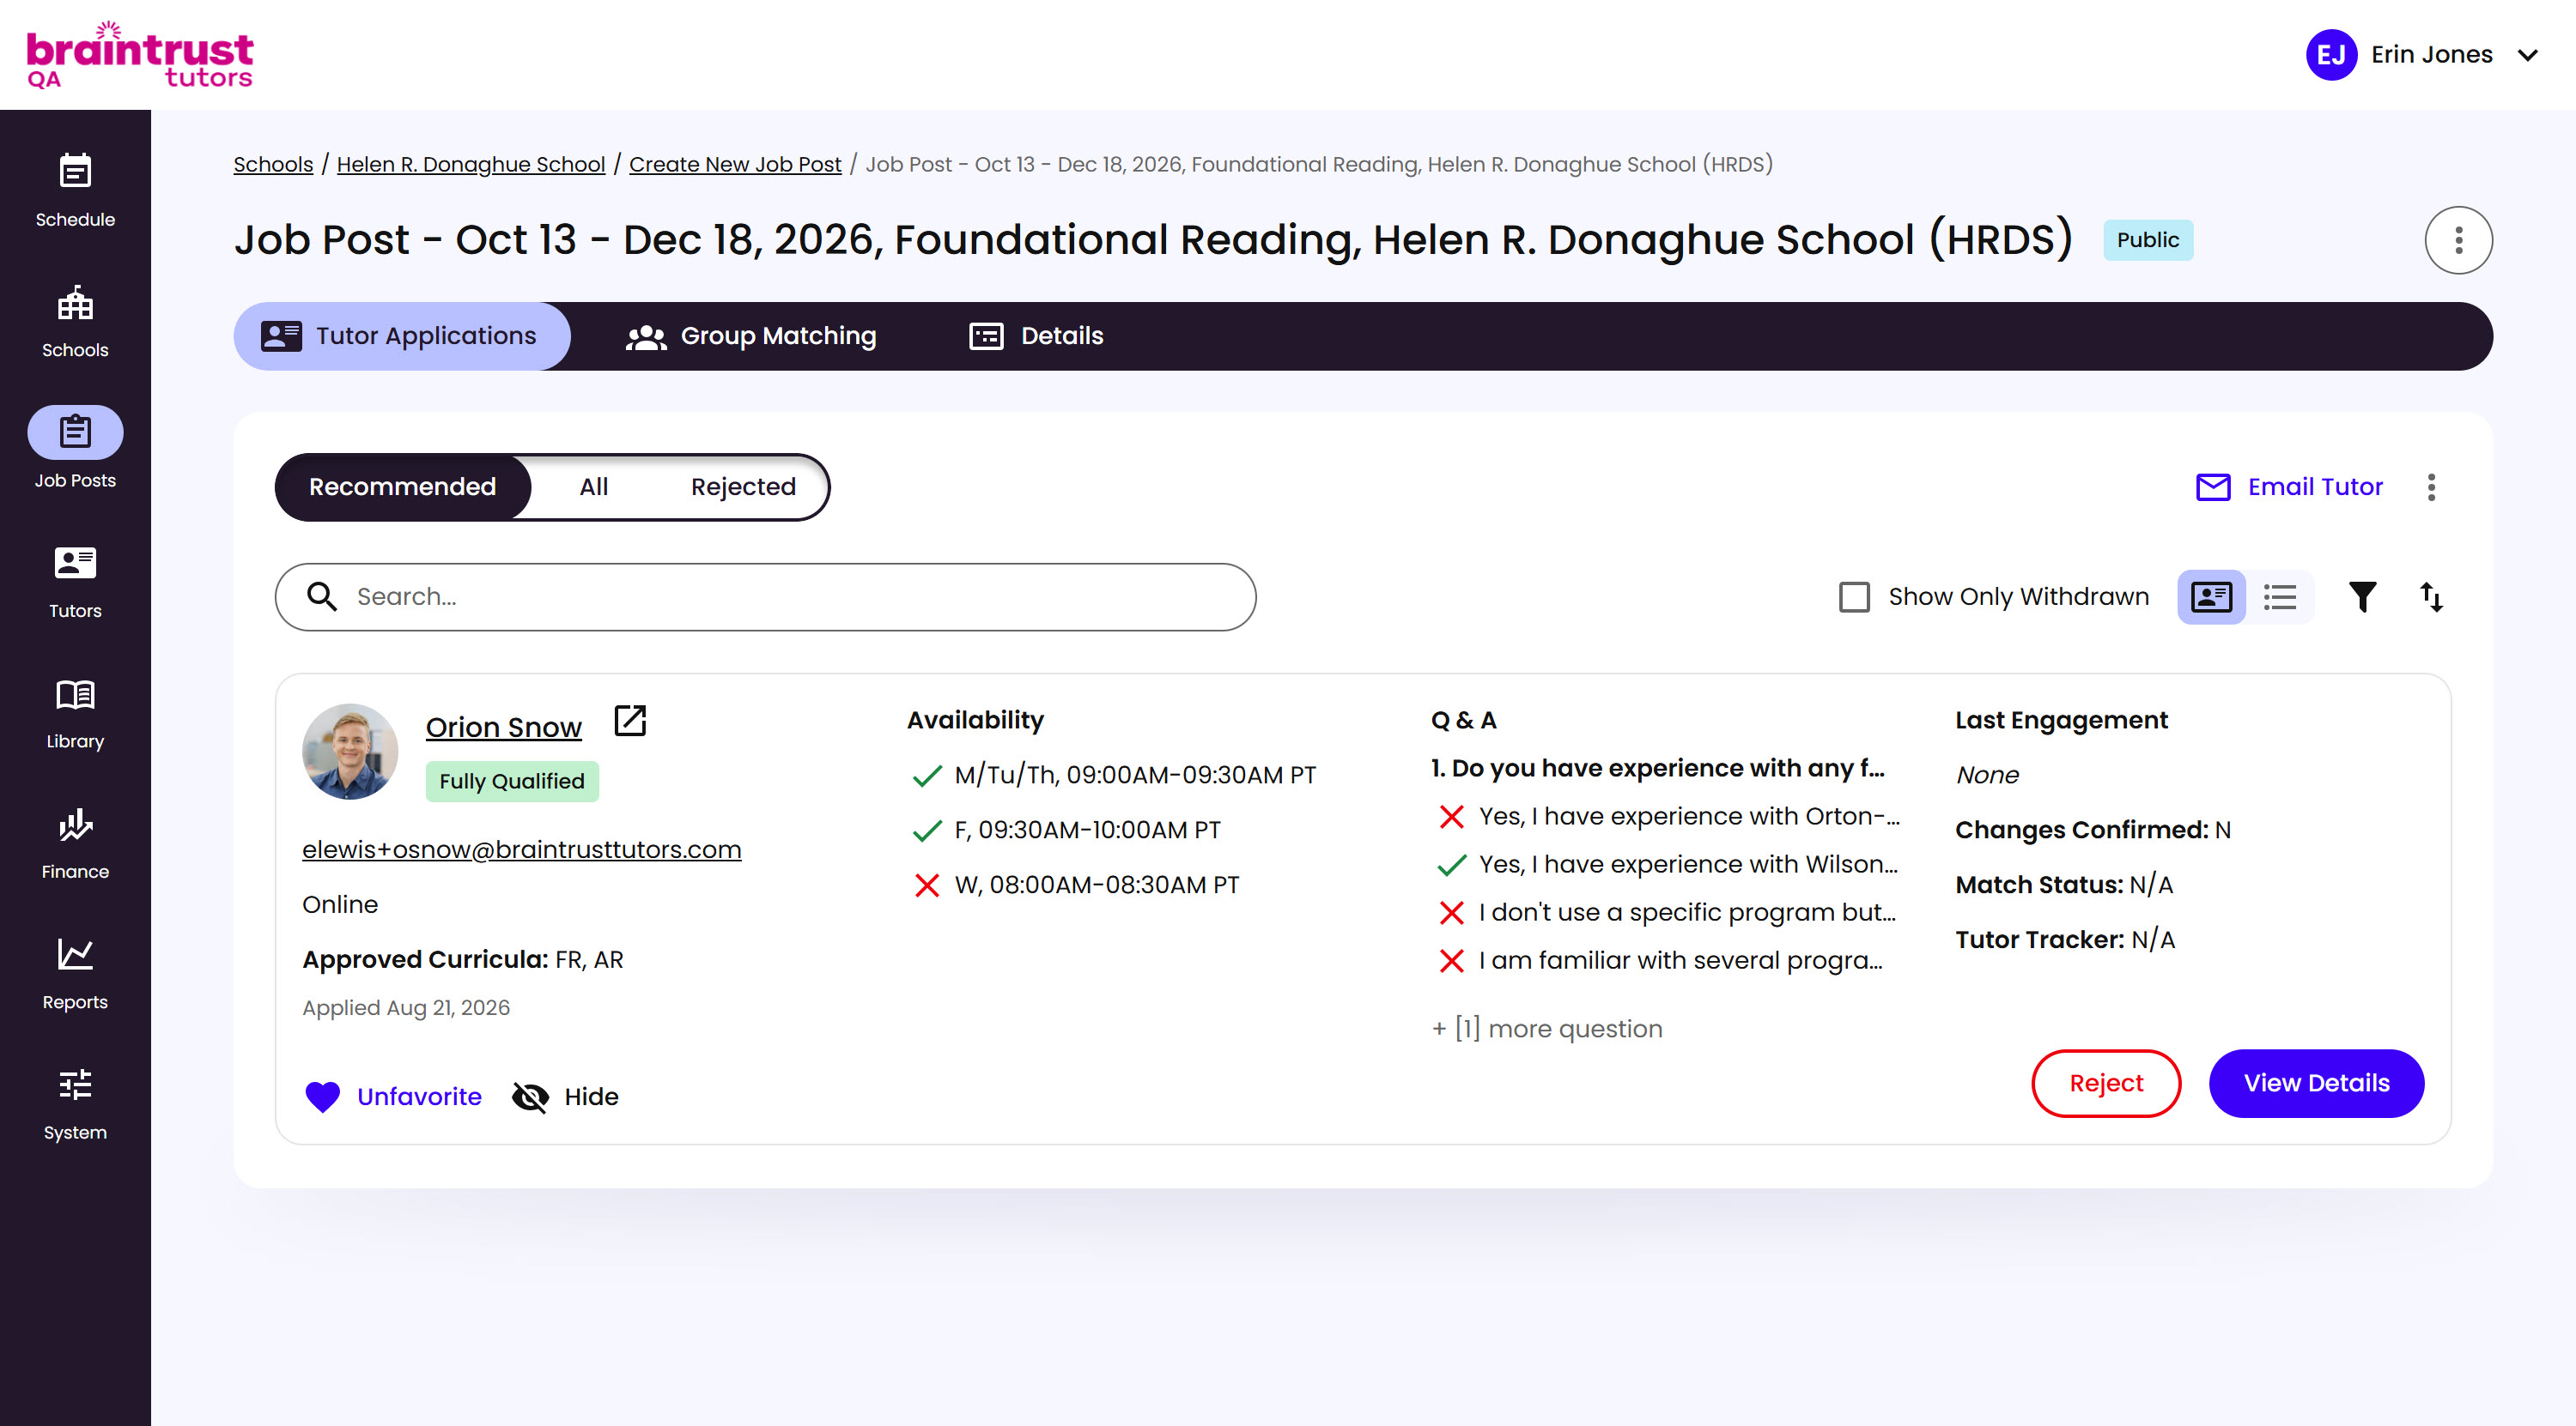The height and width of the screenshot is (1426, 2576).
Task: Reject Orion Snow's application
Action: tap(2106, 1084)
